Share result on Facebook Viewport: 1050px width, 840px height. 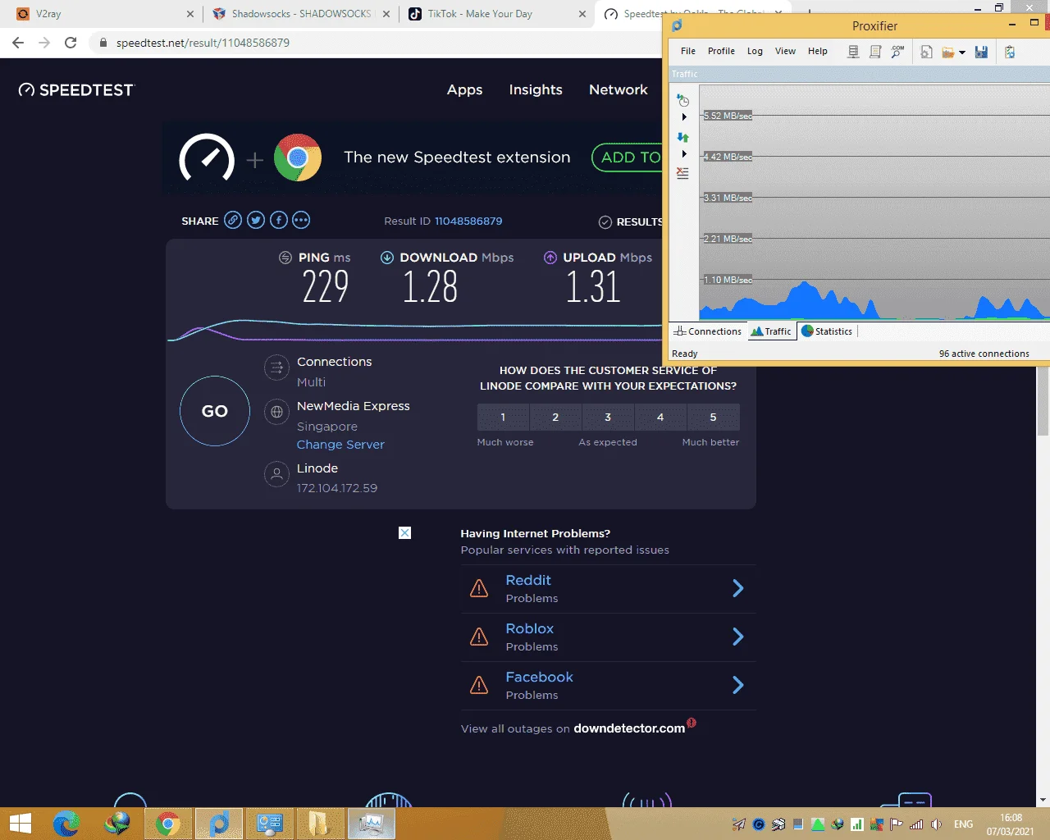pyautogui.click(x=279, y=220)
